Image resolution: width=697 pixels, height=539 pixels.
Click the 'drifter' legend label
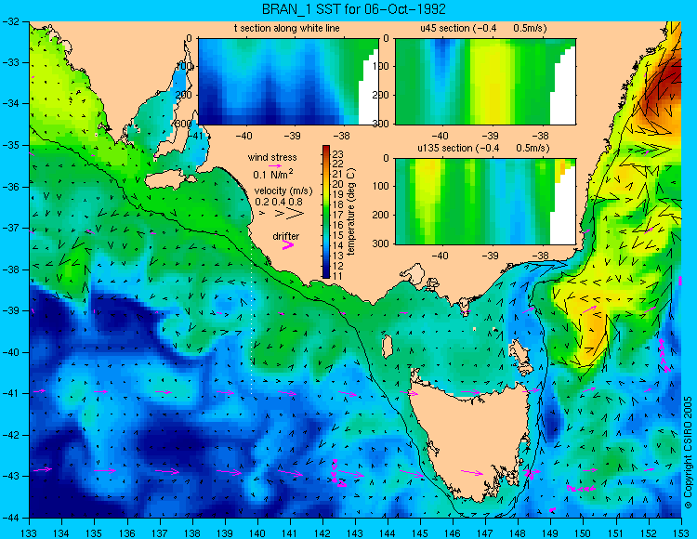point(286,236)
